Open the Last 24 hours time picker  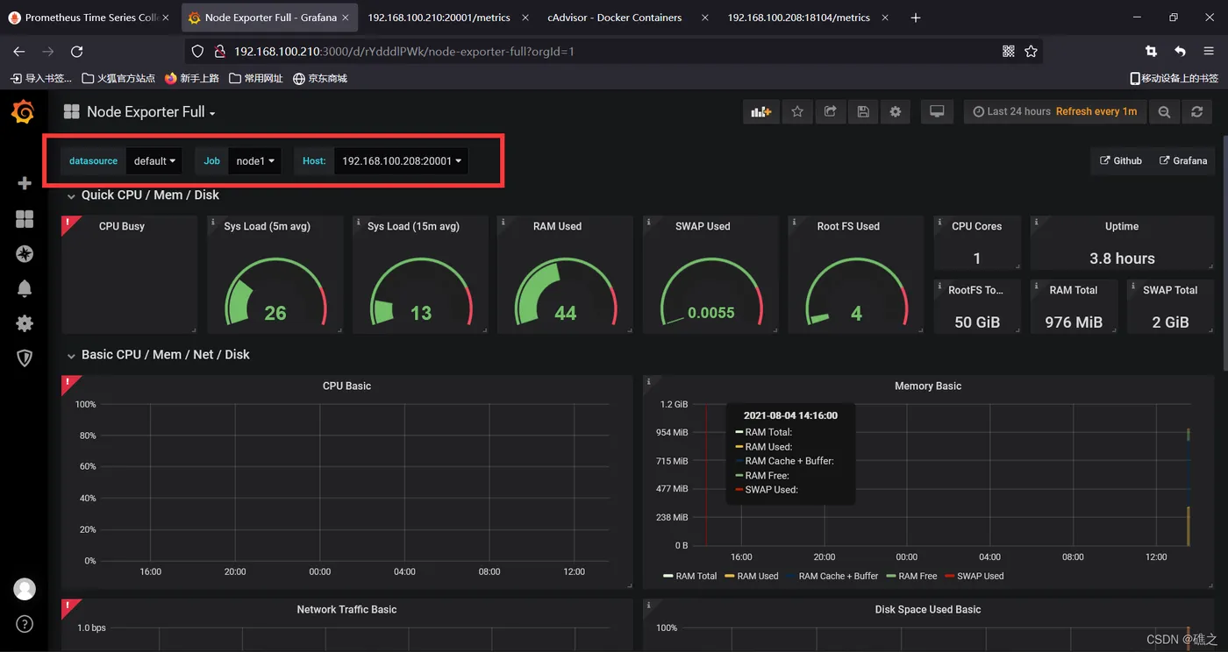click(x=1054, y=112)
